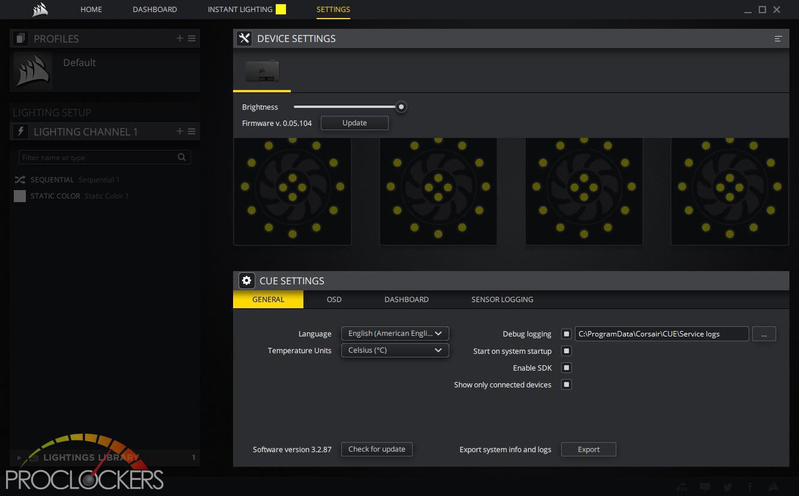Add a new profile with plus icon

tap(180, 38)
